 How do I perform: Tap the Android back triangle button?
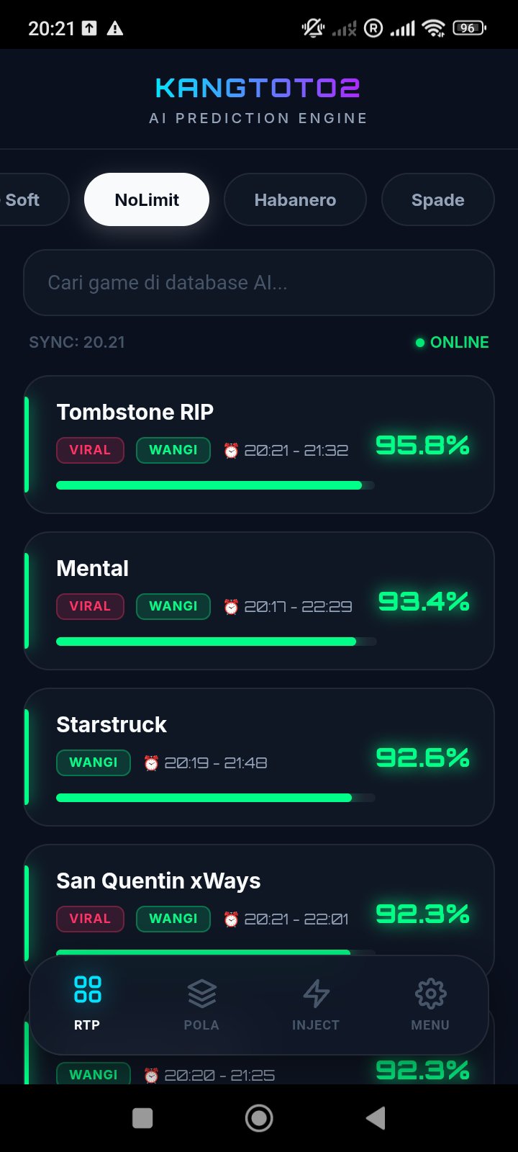[x=376, y=1118]
